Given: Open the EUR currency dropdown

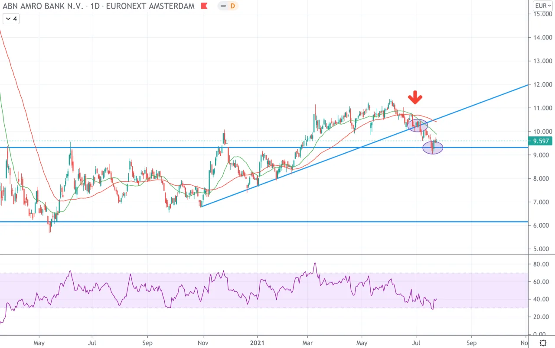Looking at the screenshot, I should 542,6.
